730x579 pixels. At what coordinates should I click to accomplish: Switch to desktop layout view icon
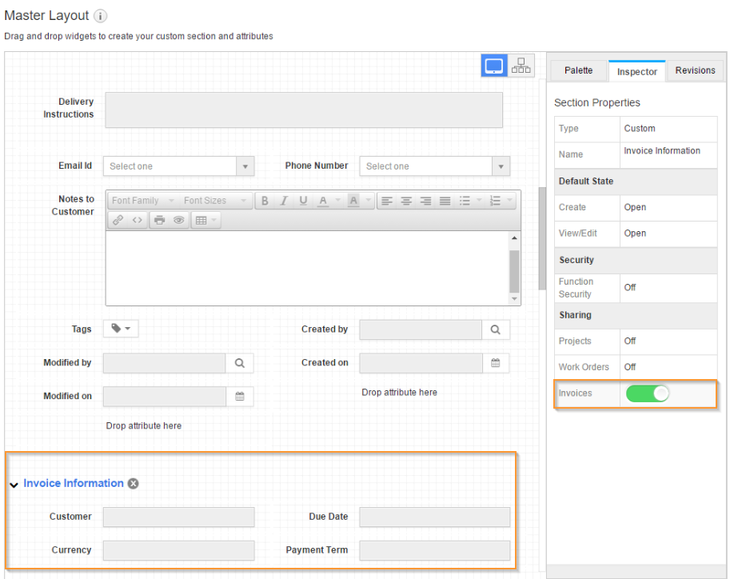493,66
